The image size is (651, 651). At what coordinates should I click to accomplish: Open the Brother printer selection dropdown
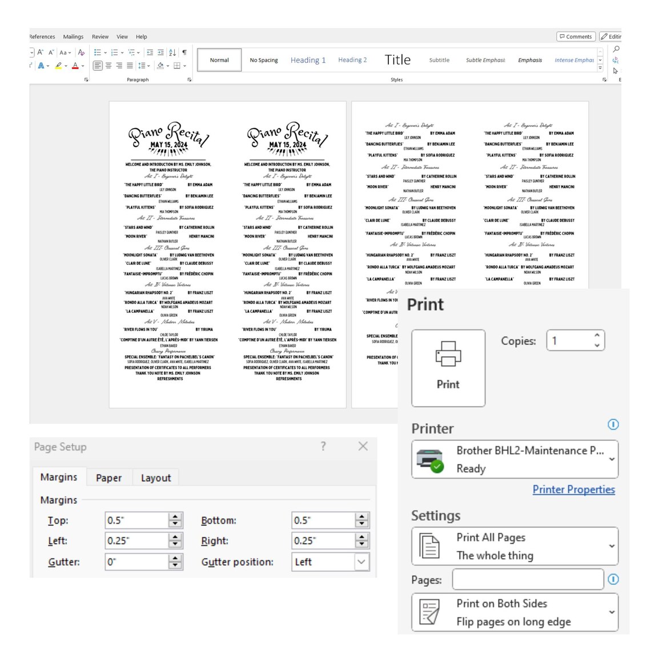click(515, 459)
